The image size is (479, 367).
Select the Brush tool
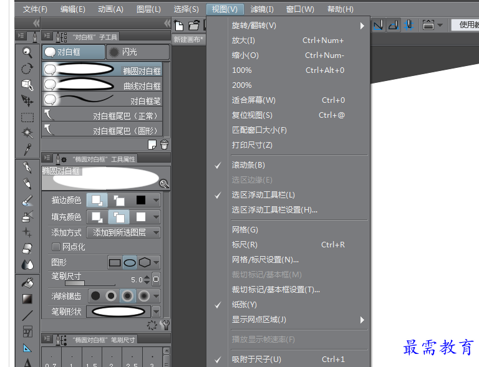tap(27, 201)
